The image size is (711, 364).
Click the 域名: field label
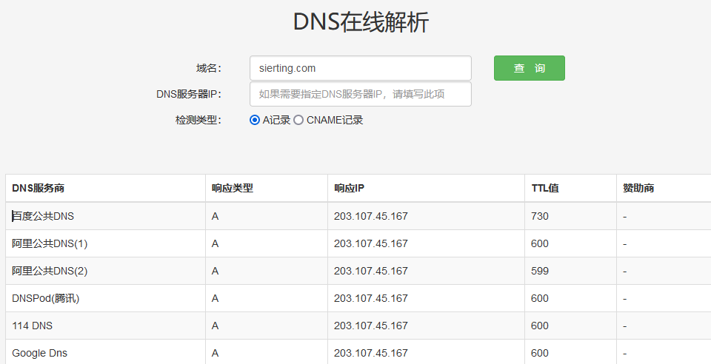(209, 68)
